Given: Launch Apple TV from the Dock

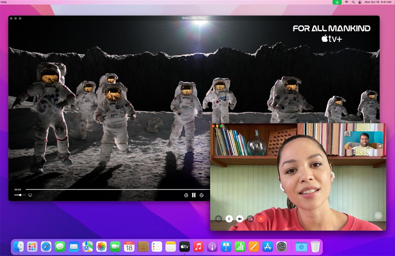Looking at the screenshot, I should pos(184,246).
